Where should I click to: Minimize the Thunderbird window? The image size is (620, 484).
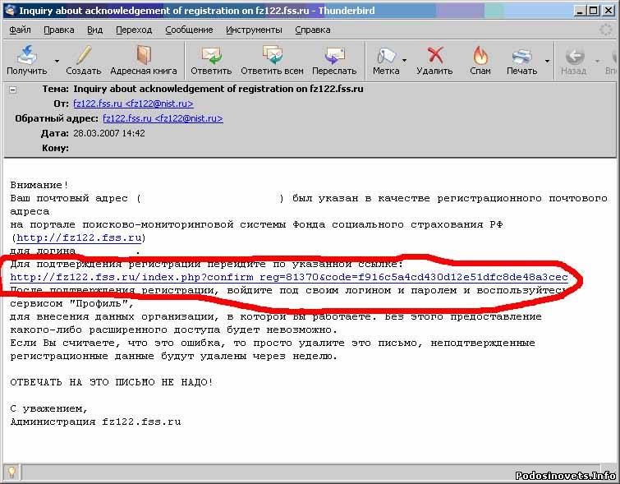[580, 11]
